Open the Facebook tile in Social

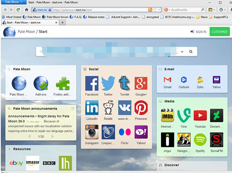(92, 83)
